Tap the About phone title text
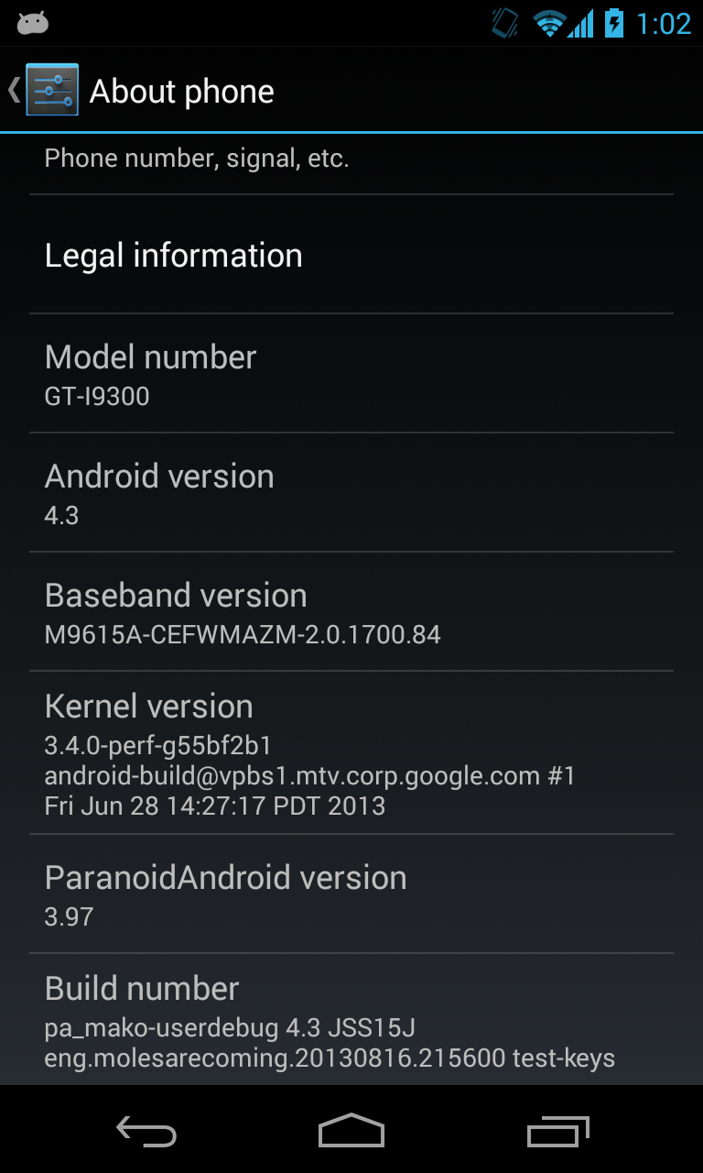Image resolution: width=703 pixels, height=1173 pixels. point(181,91)
